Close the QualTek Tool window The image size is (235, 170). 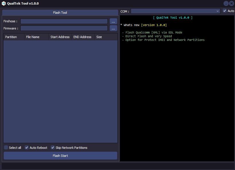[231, 3]
